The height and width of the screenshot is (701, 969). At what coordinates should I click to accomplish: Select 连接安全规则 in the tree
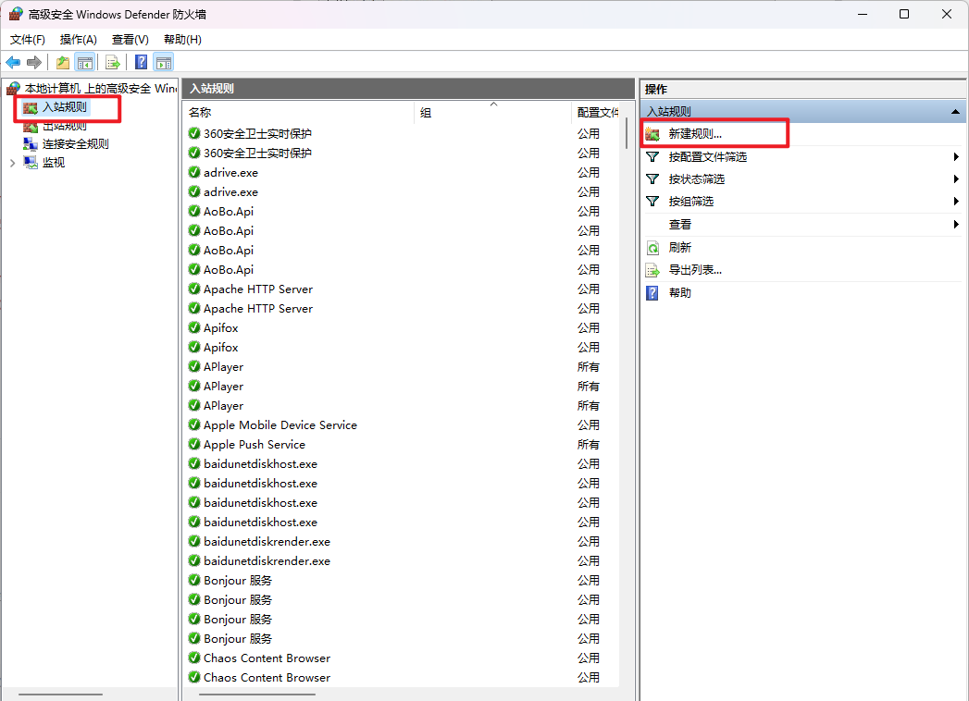coord(75,144)
